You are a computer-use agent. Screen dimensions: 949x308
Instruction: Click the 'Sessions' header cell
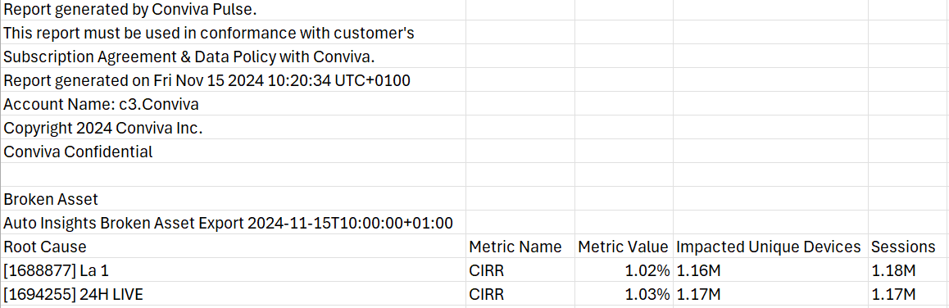[909, 247]
